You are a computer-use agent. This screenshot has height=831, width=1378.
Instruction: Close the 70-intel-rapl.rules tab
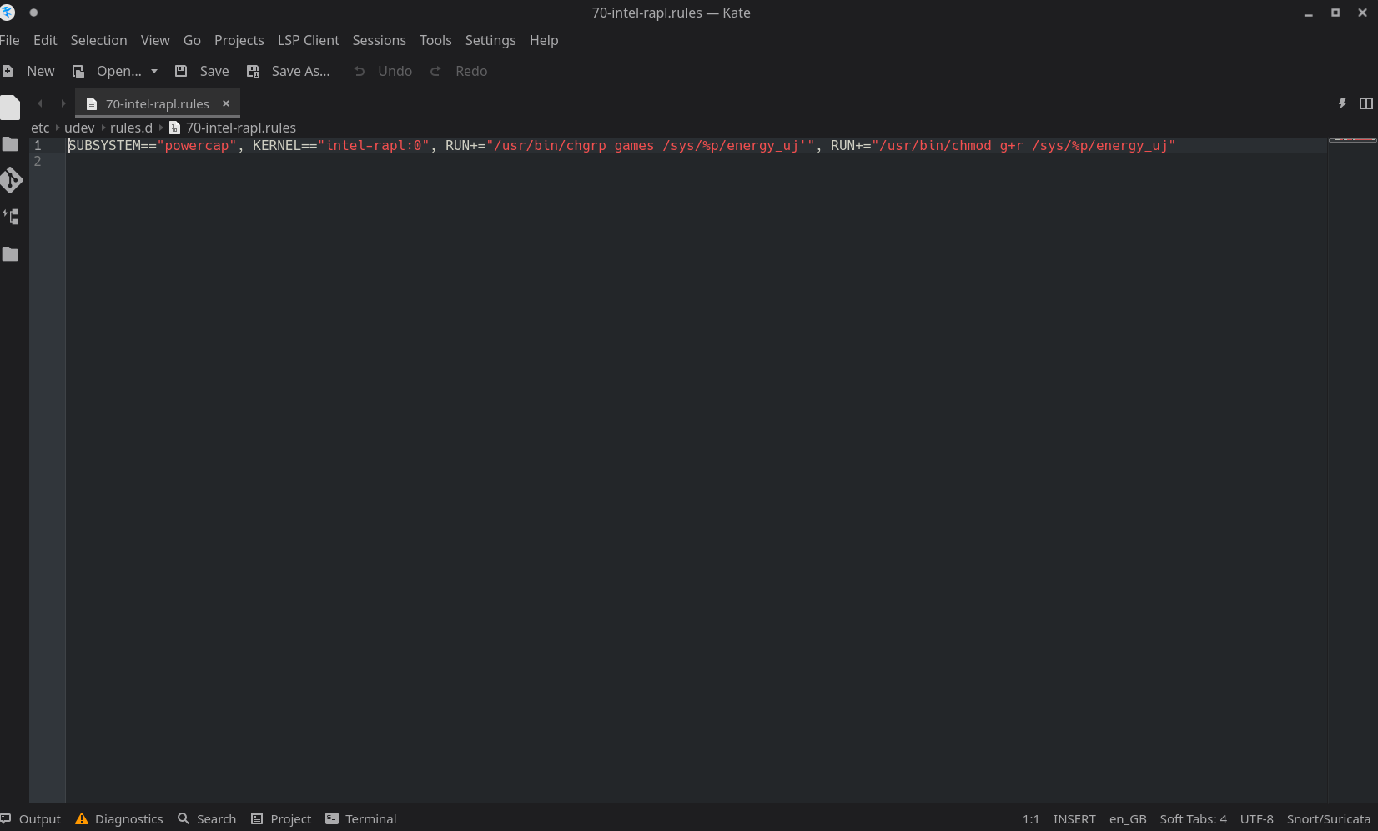pyautogui.click(x=226, y=103)
